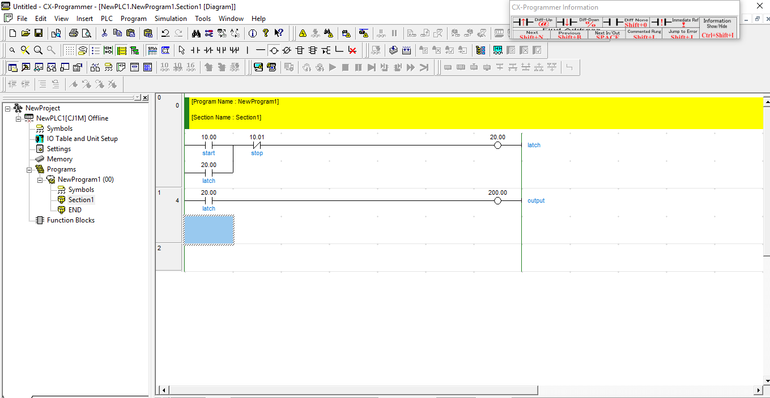Select the 10.00 start contact
This screenshot has height=398, width=770.
coord(209,145)
